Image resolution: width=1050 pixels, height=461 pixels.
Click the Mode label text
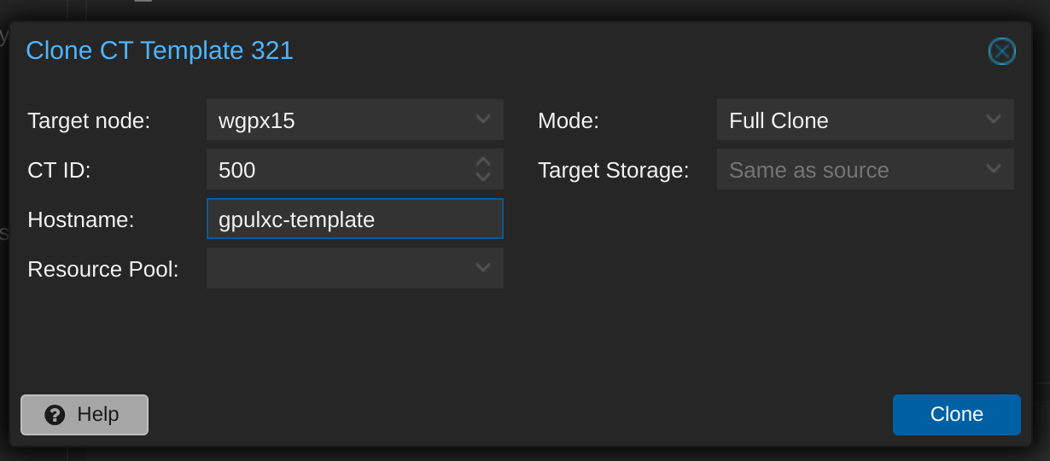point(569,120)
